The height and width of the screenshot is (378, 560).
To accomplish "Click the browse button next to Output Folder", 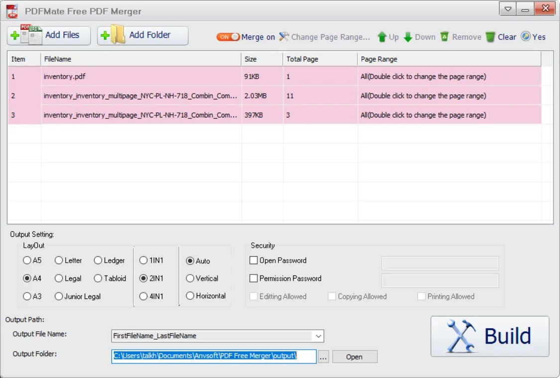I will coord(323,356).
